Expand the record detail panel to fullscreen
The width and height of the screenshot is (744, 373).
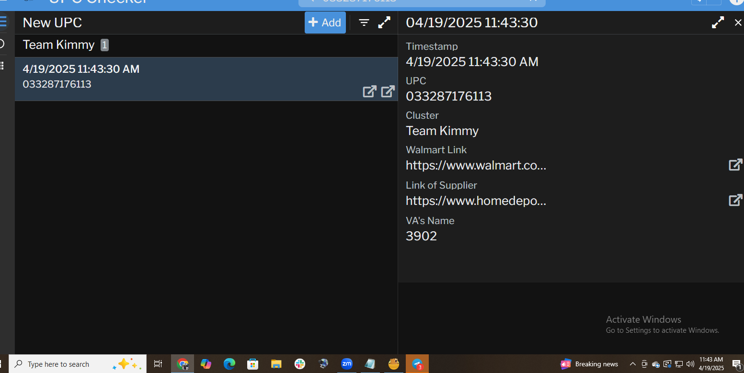pos(718,23)
